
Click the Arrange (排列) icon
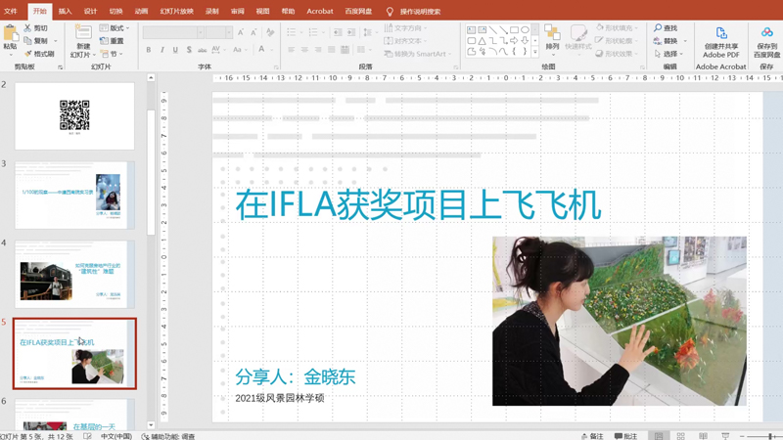552,33
